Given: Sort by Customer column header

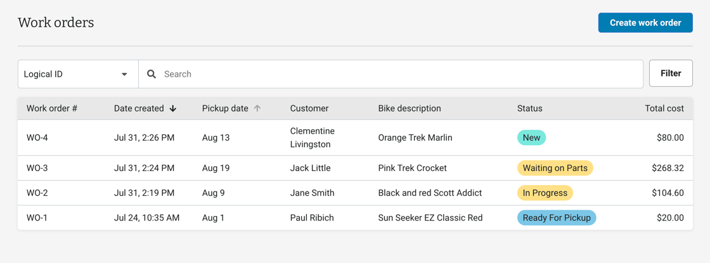Looking at the screenshot, I should (x=309, y=108).
